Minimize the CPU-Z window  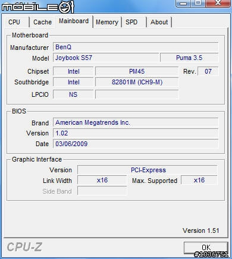tap(184, 3)
